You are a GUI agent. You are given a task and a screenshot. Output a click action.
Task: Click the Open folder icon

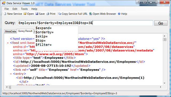tap(25, 14)
